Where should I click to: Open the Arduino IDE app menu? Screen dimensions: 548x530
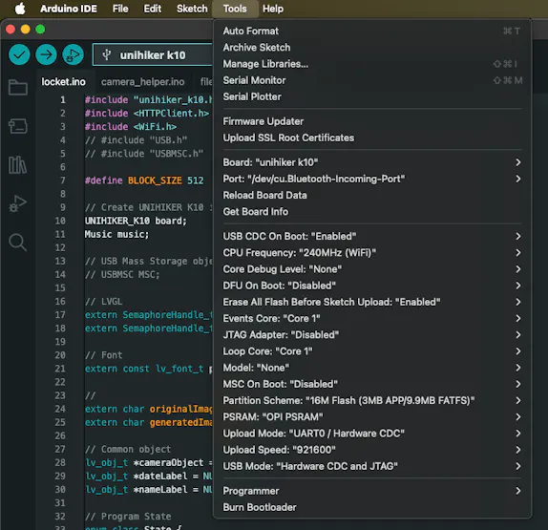69,9
